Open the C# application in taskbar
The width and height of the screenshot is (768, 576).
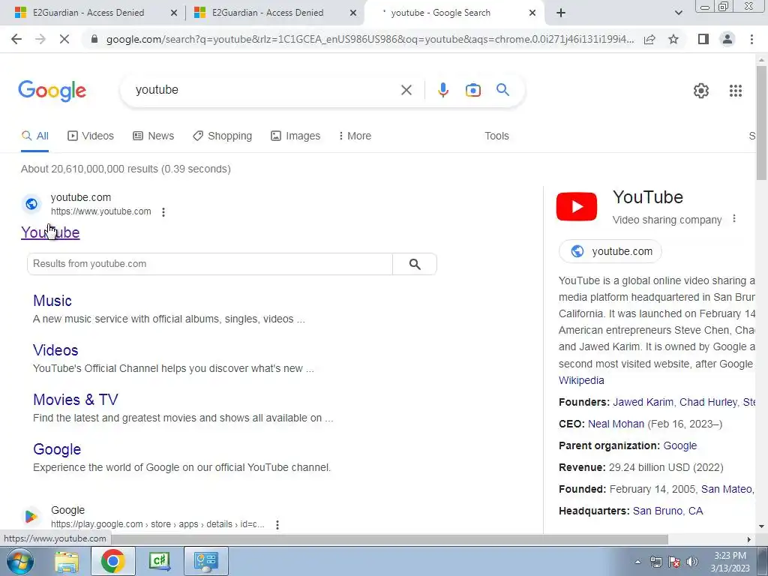tap(159, 561)
